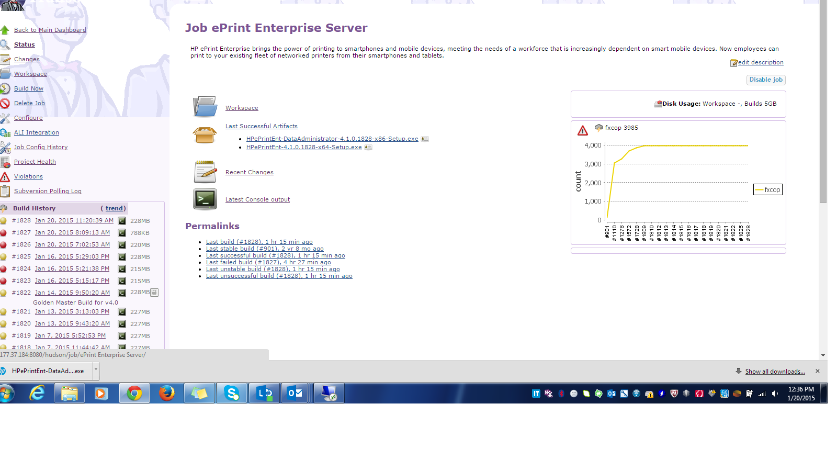The image size is (837, 471).
Task: Click the Last Successful Artifacts box icon
Action: (205, 135)
